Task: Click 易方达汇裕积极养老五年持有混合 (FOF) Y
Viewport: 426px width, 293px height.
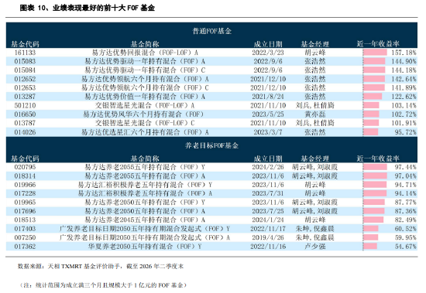Action: (x=145, y=185)
